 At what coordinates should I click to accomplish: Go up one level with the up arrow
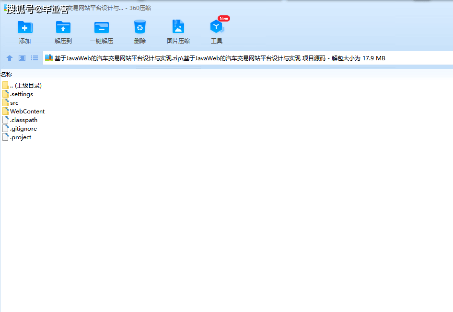click(10, 58)
